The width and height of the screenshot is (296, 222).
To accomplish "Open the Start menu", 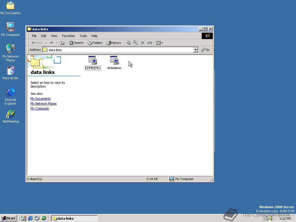I will (9, 218).
